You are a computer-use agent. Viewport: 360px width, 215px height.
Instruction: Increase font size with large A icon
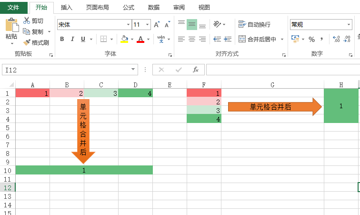click(x=157, y=24)
